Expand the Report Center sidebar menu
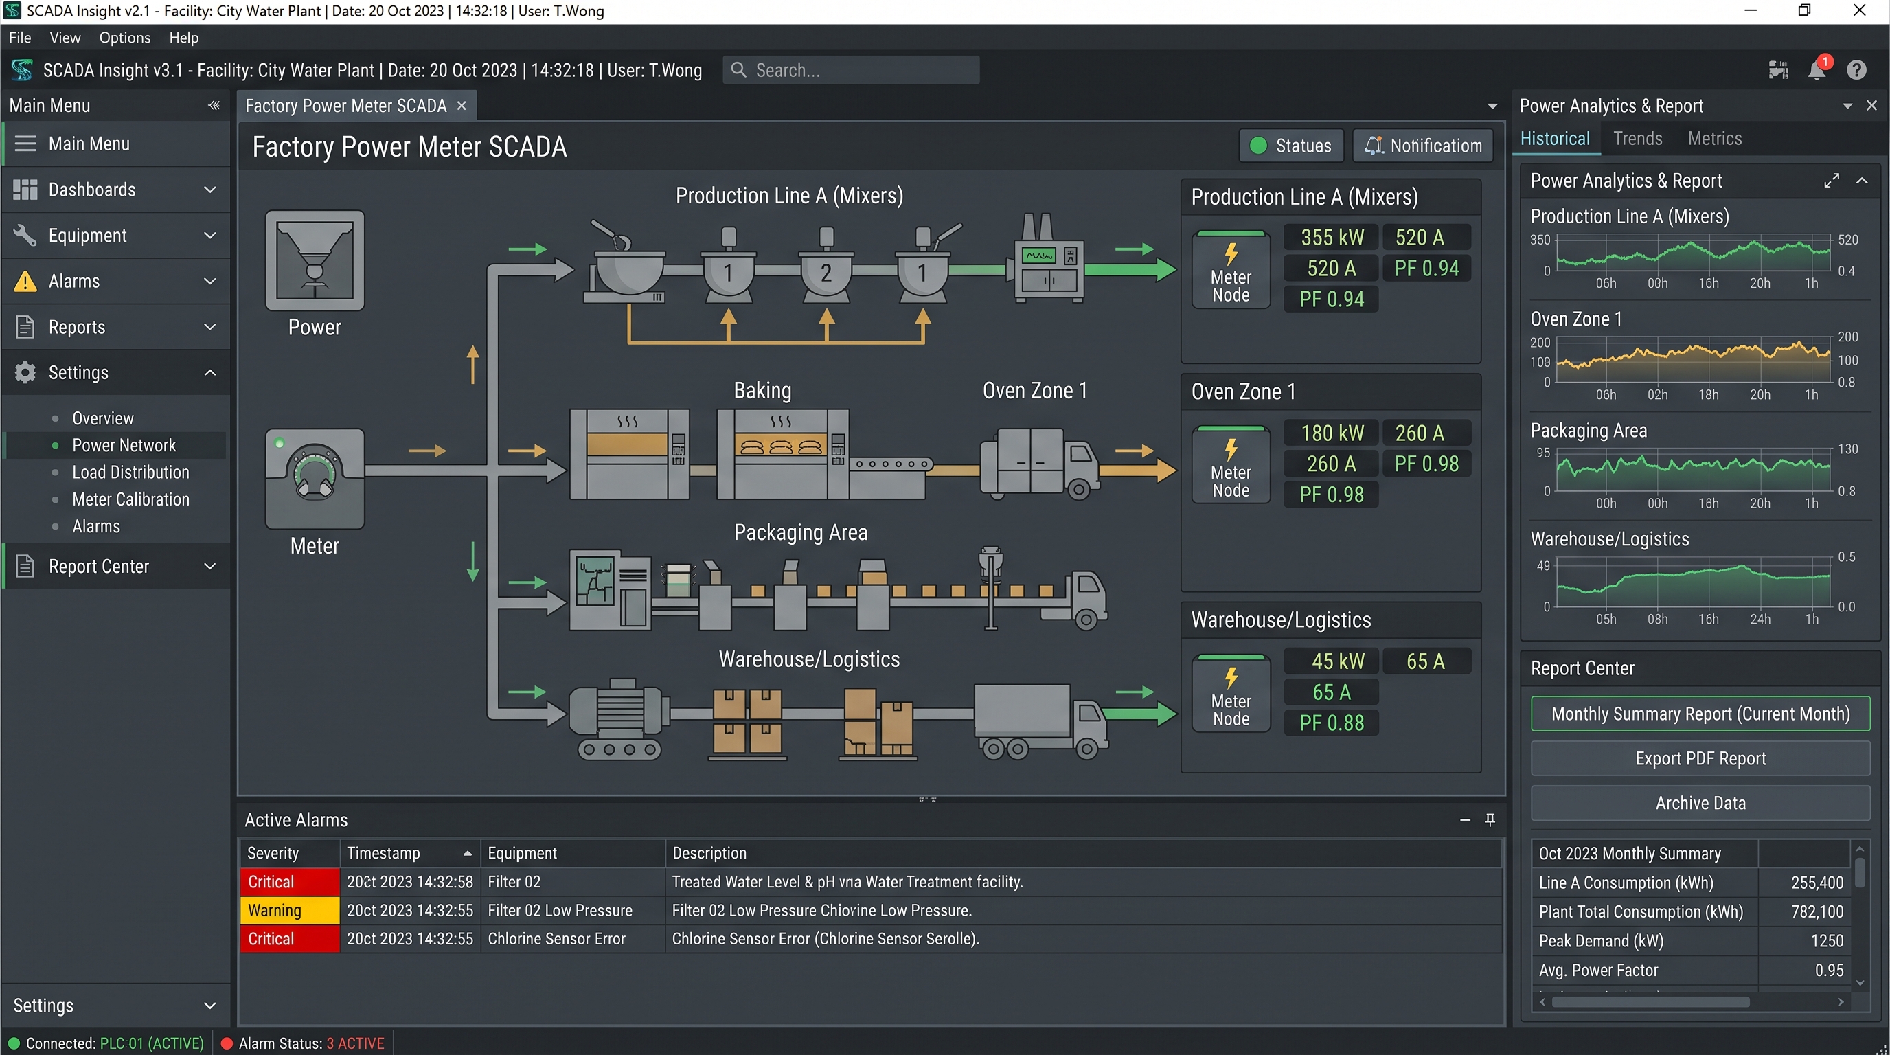The height and width of the screenshot is (1055, 1890). click(x=117, y=567)
